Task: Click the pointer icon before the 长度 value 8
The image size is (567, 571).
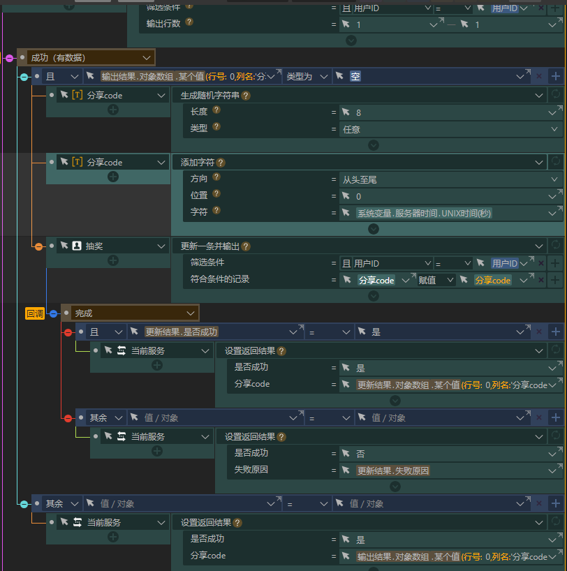Action: pos(346,112)
